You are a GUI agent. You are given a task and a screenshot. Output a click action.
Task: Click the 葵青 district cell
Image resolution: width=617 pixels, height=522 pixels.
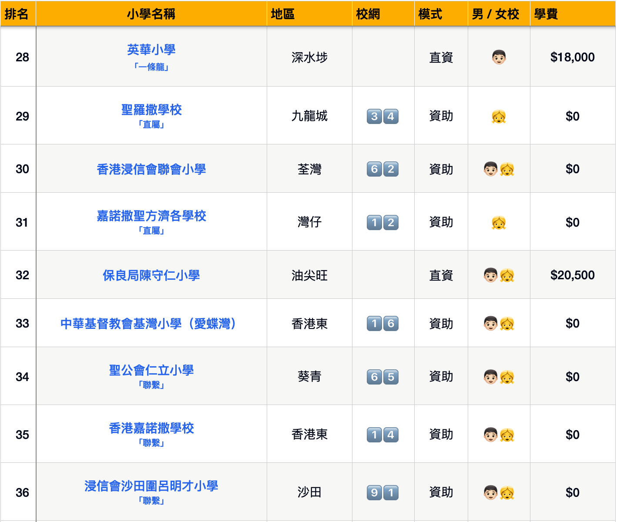coord(309,377)
